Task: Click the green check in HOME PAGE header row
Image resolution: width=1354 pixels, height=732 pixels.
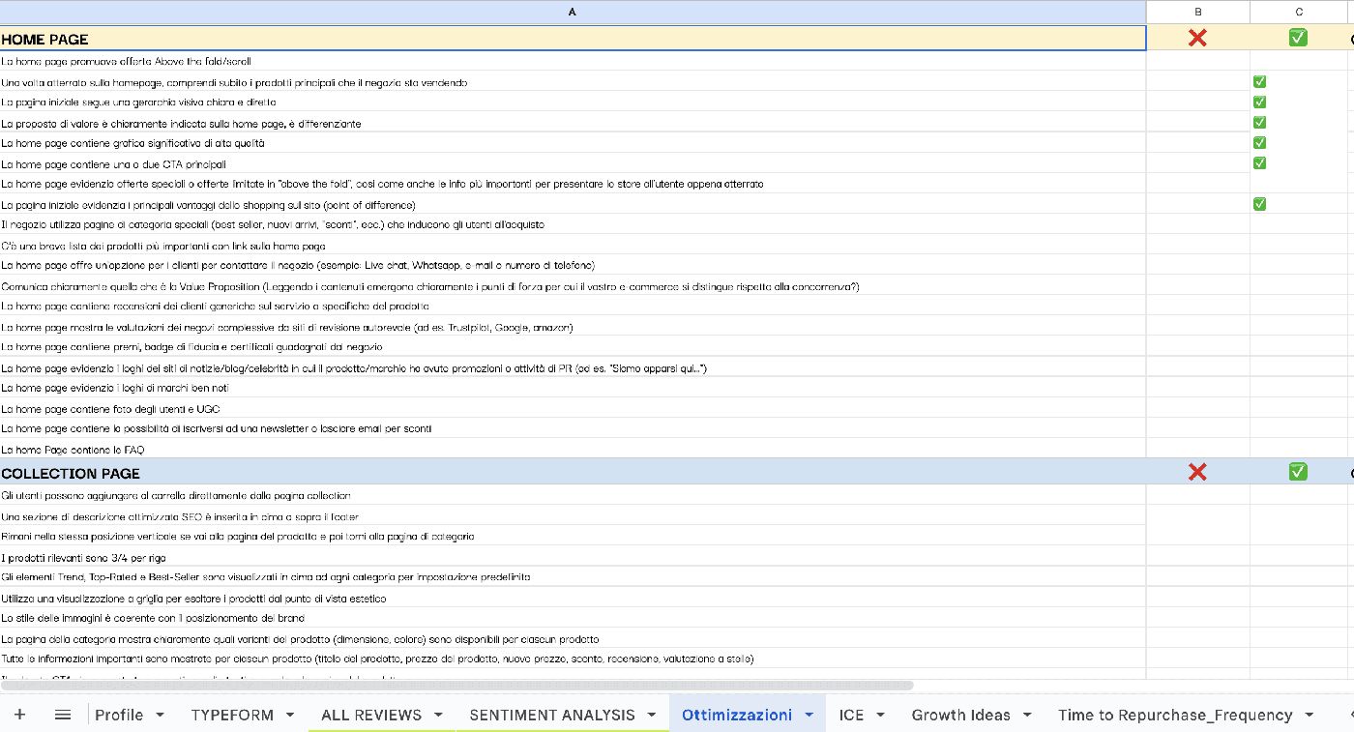Action: pyautogui.click(x=1298, y=38)
